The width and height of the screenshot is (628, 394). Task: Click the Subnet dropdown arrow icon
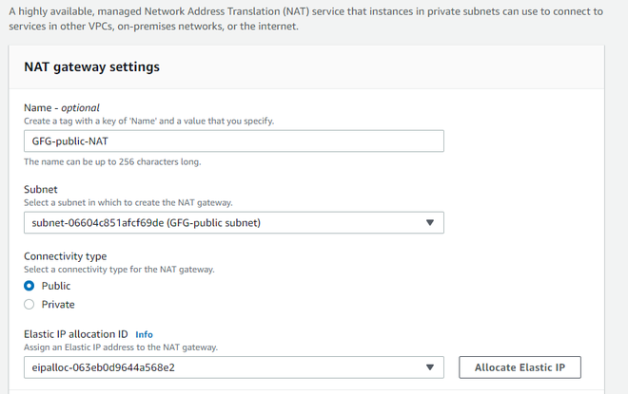(x=429, y=223)
